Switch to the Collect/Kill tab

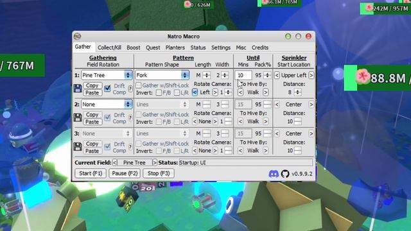click(x=109, y=47)
